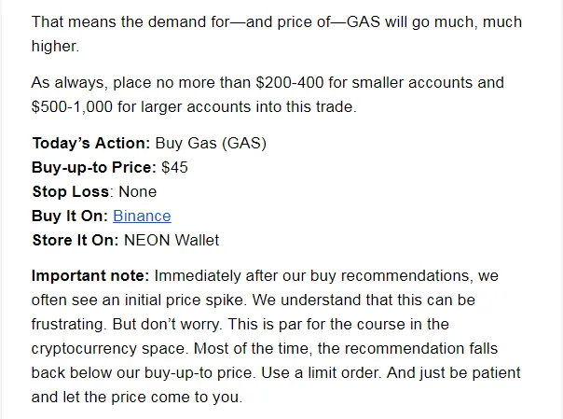This screenshot has width=563, height=419.
Task: Click the "Today's Action:" bold label
Action: tap(91, 144)
